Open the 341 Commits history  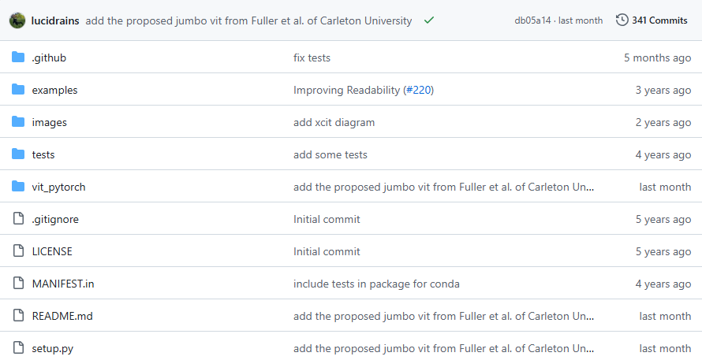[x=652, y=20]
